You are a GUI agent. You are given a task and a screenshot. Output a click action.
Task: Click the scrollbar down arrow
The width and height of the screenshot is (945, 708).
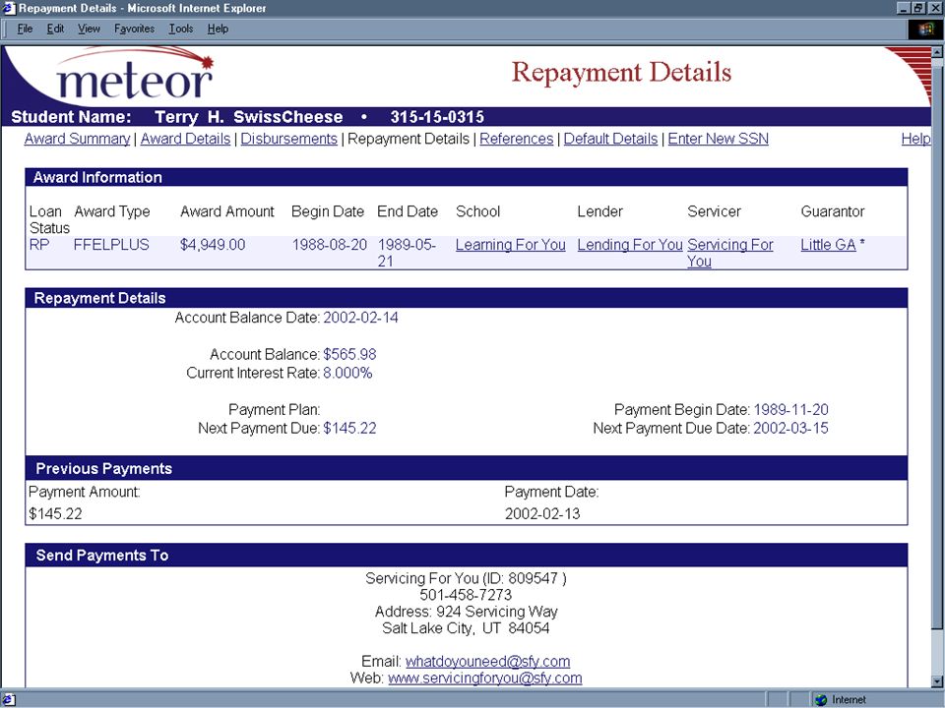click(937, 680)
